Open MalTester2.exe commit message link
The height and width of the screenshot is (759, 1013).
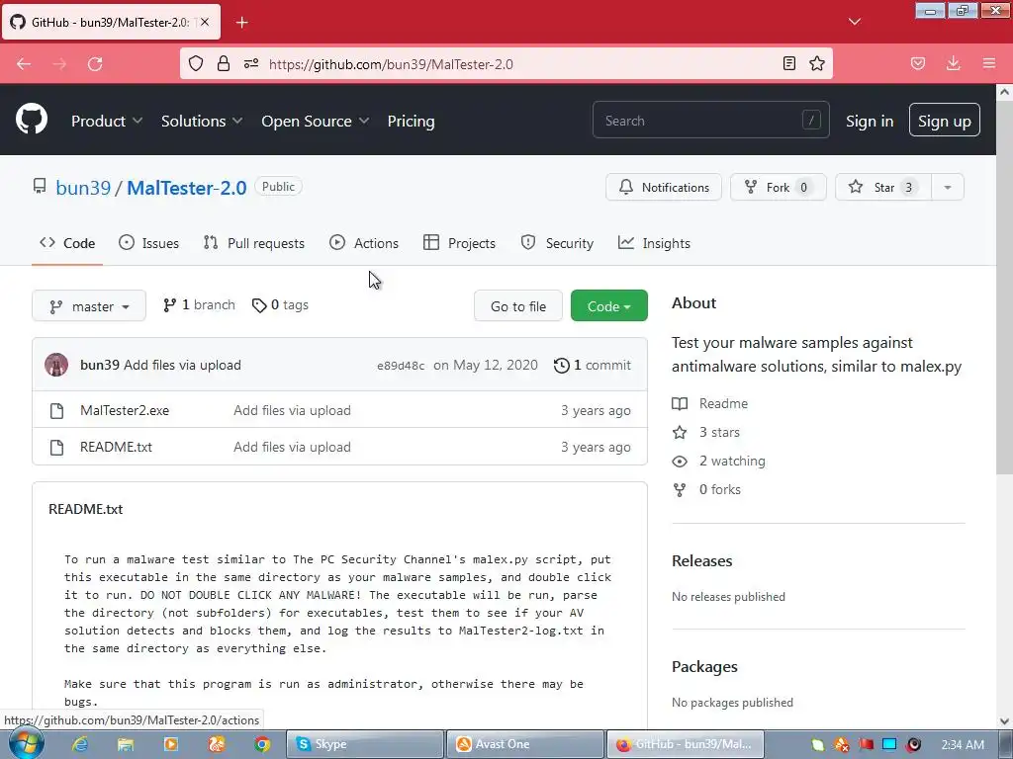tap(292, 410)
